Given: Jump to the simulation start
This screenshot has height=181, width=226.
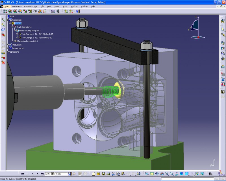Looking at the screenshot, I should click(x=23, y=174).
